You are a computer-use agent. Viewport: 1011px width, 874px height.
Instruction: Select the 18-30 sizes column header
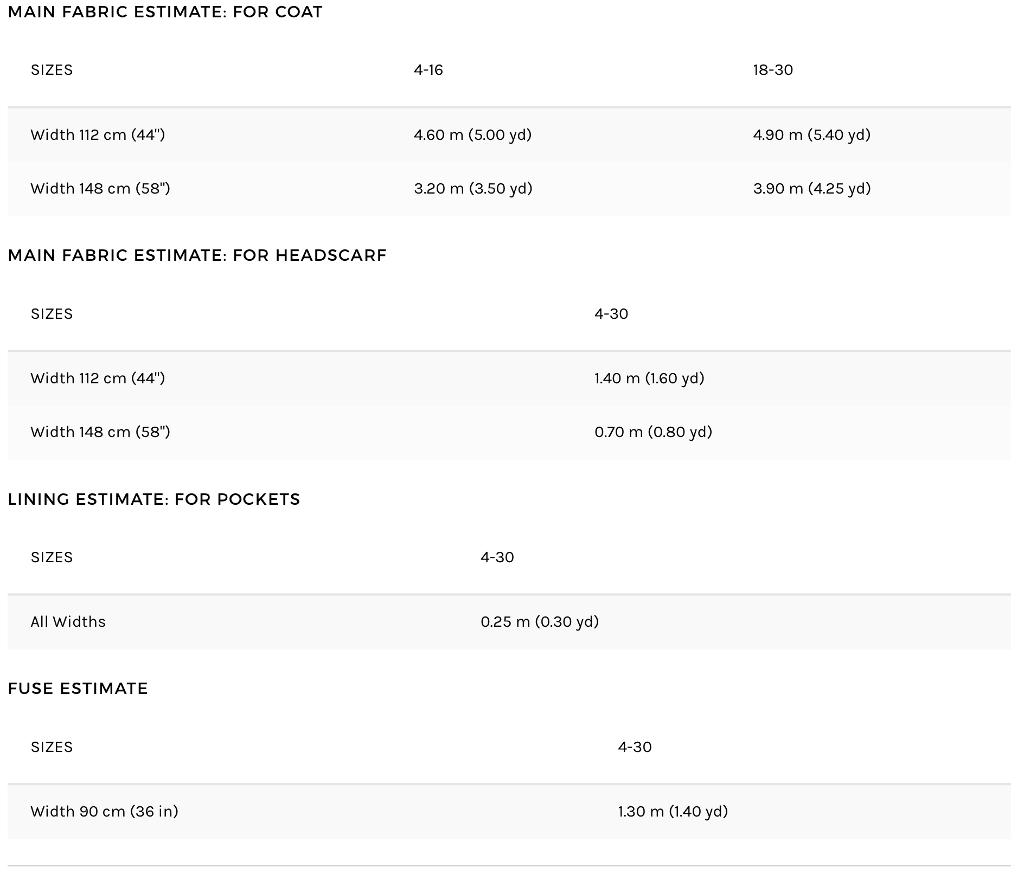click(773, 70)
